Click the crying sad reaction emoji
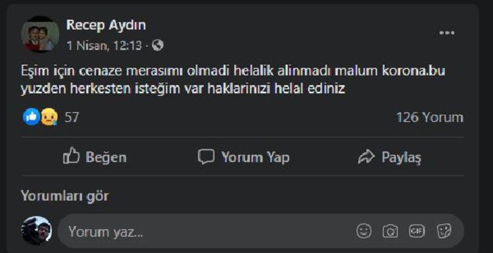The width and height of the screenshot is (493, 253). pos(49,117)
